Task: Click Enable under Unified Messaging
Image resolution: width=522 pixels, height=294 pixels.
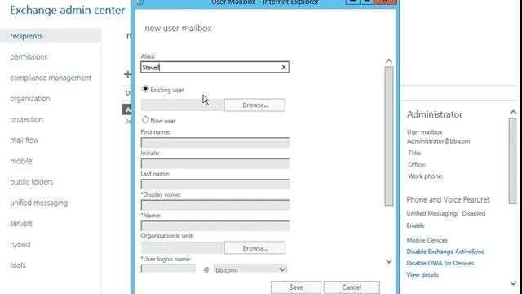Action: [x=415, y=225]
